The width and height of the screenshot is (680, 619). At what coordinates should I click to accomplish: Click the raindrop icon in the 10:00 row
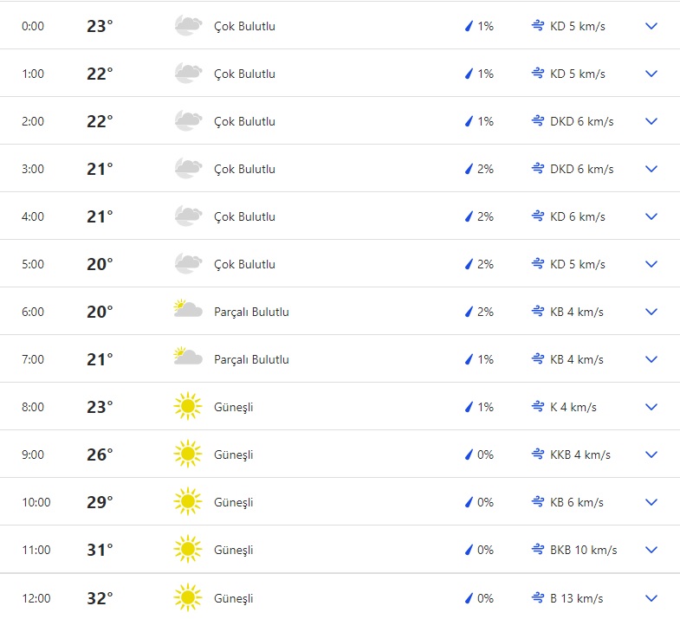pyautogui.click(x=469, y=502)
